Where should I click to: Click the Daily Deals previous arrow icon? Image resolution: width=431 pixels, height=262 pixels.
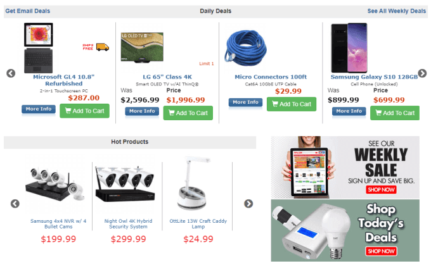point(11,73)
